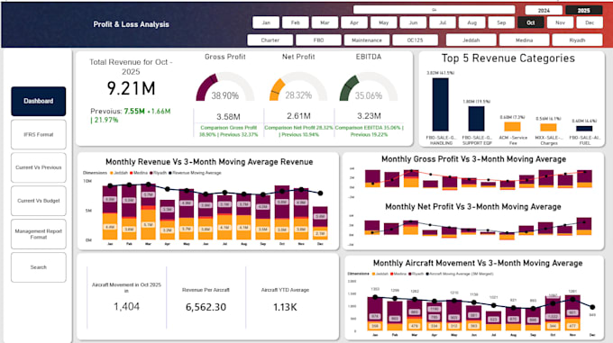This screenshot has height=343, width=613.
Task: Filter by FBO business line
Action: click(x=318, y=41)
